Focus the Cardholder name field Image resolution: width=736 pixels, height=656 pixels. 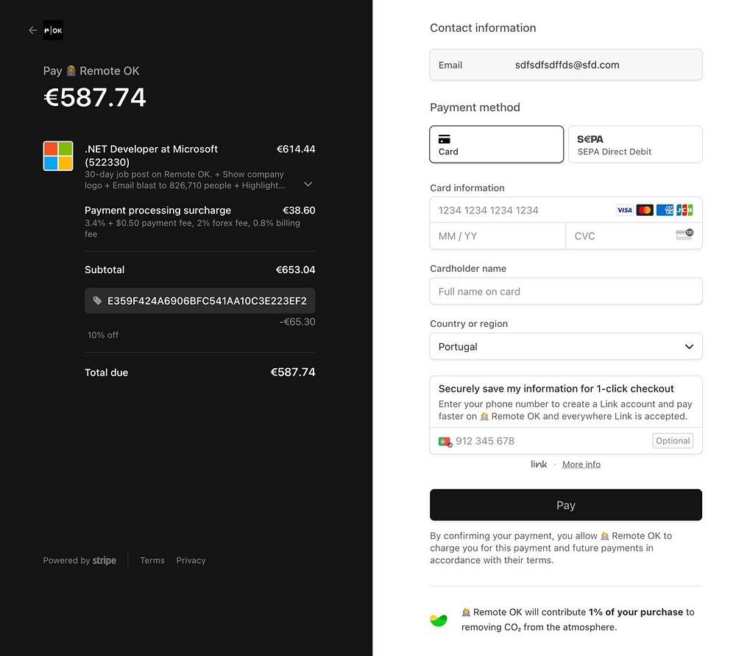point(565,291)
